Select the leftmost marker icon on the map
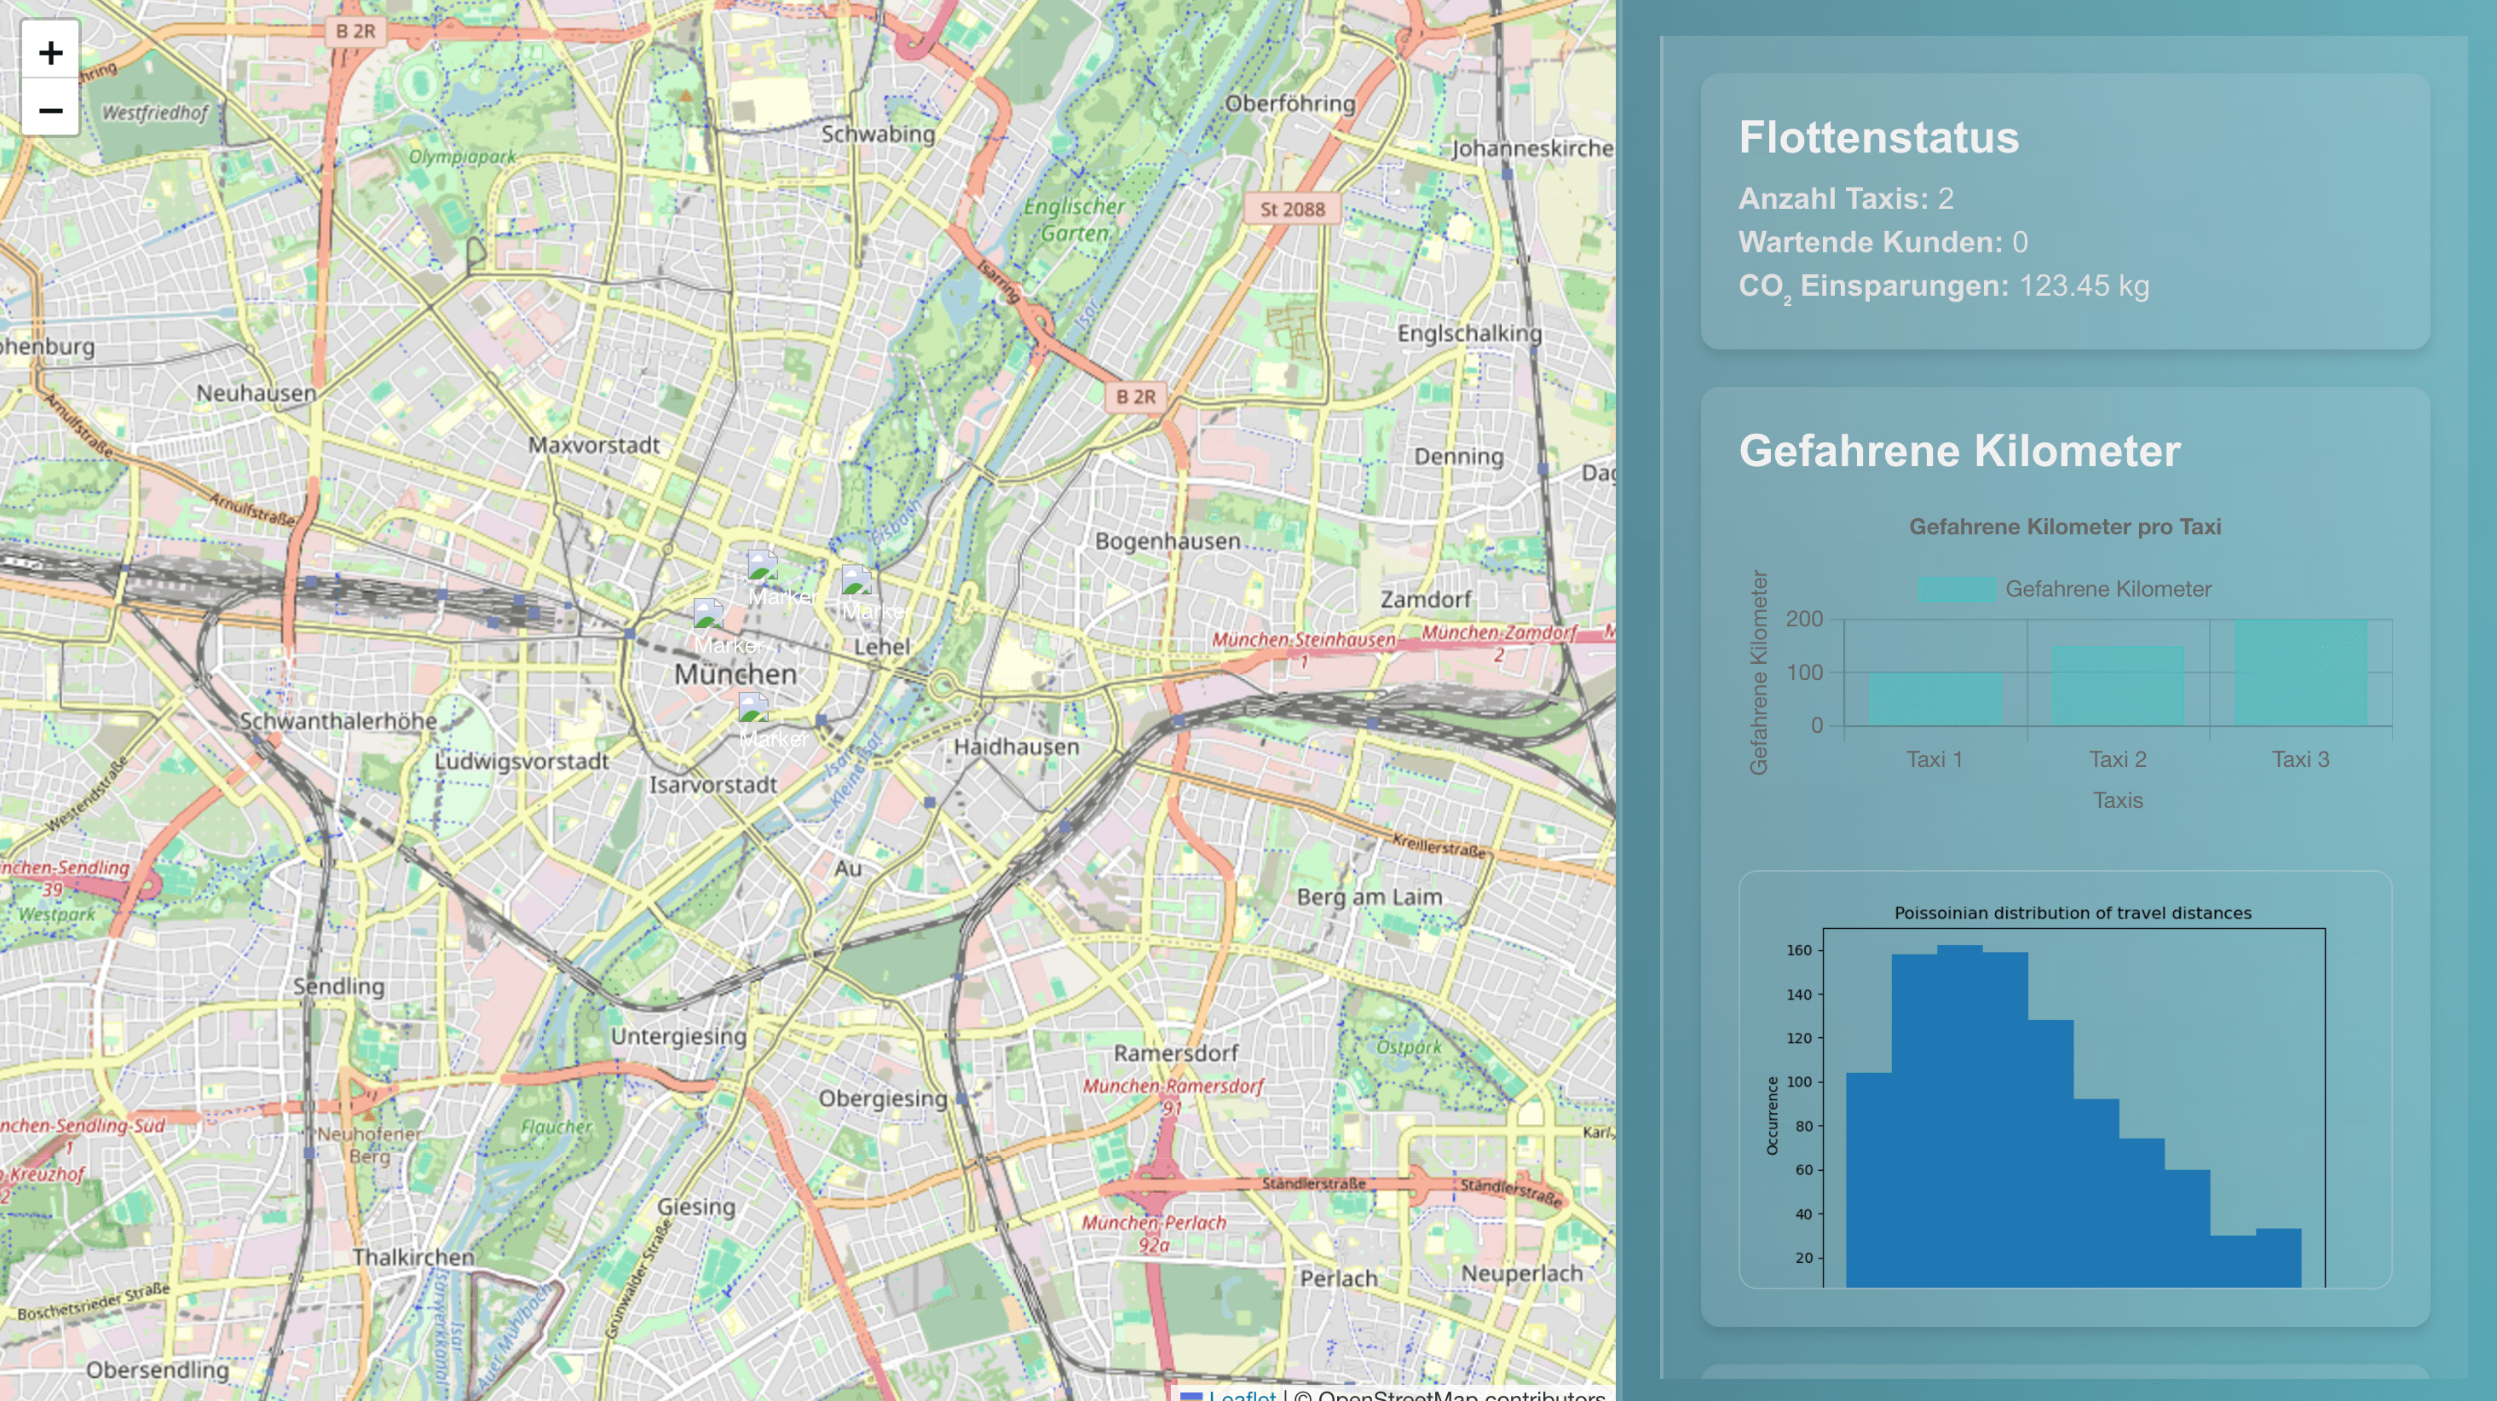 (x=707, y=614)
